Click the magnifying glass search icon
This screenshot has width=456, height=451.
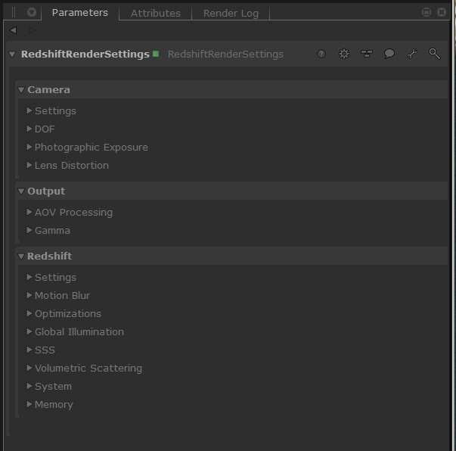coord(434,54)
